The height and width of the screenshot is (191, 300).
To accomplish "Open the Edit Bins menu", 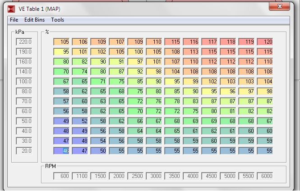I will (34, 20).
